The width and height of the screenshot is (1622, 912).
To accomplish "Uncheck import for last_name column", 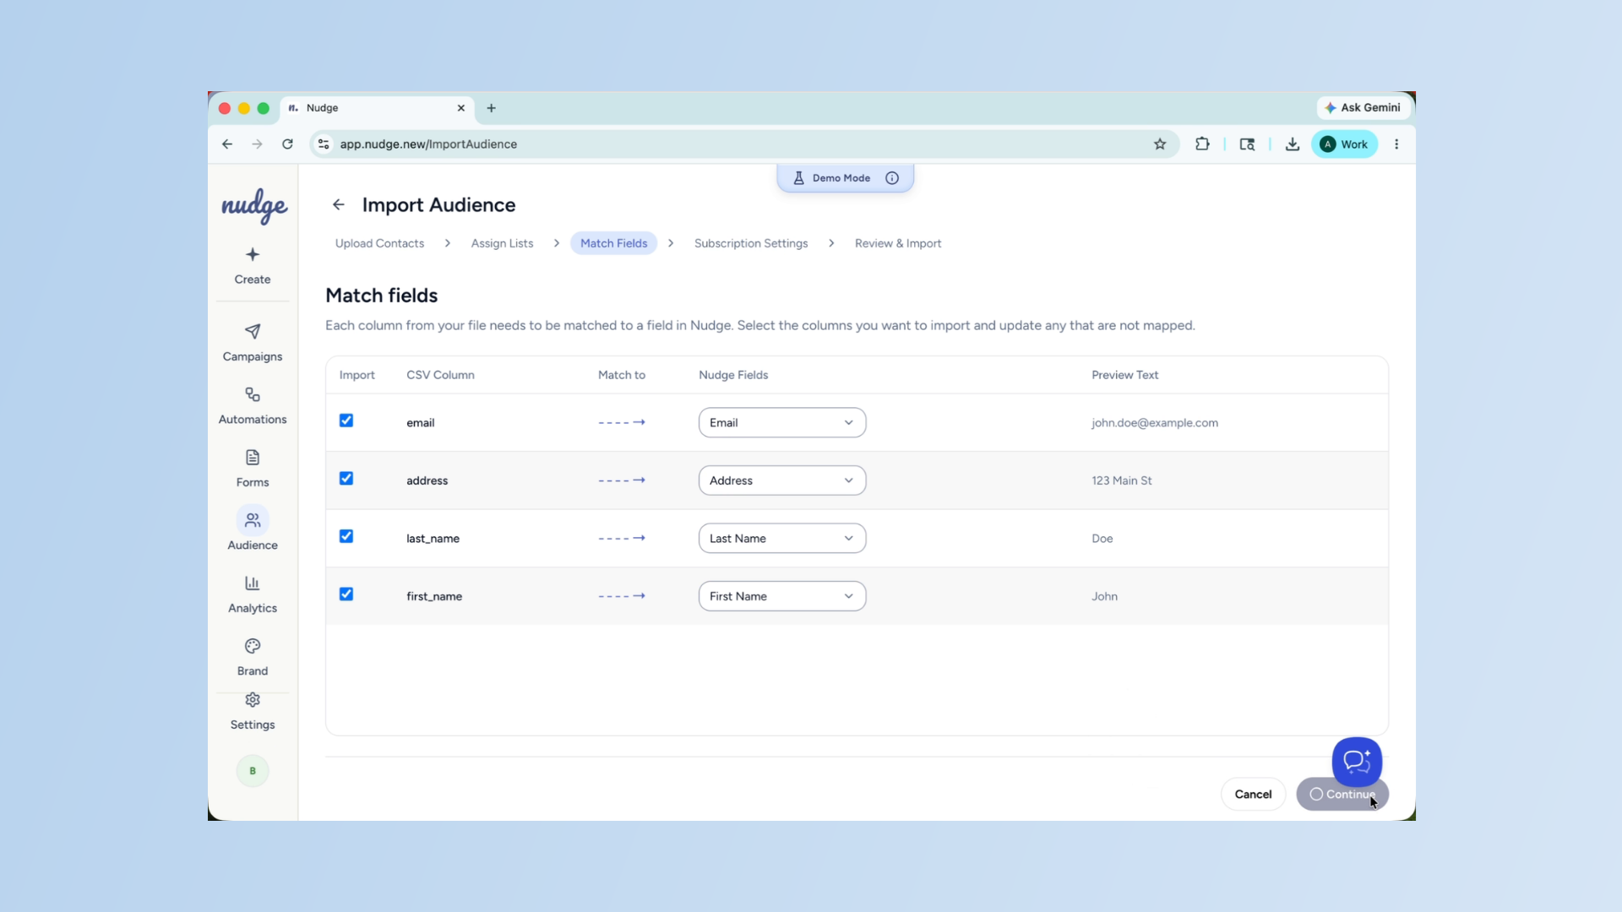I will [346, 536].
